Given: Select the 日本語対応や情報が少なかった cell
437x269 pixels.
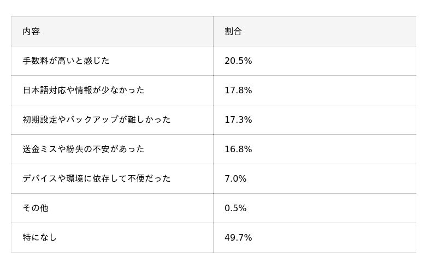Looking at the screenshot, I should (84, 91).
